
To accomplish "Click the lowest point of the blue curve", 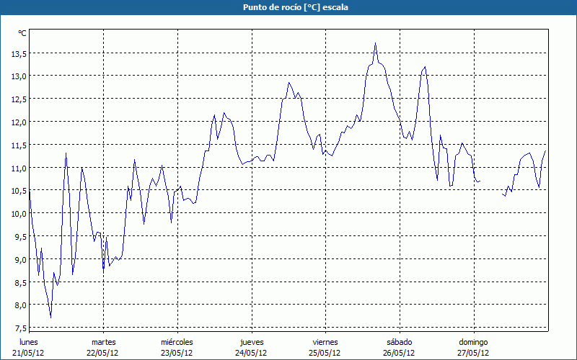I will (50, 317).
